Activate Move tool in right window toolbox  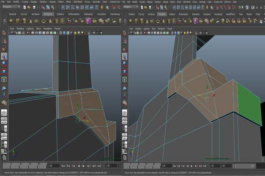(125, 56)
